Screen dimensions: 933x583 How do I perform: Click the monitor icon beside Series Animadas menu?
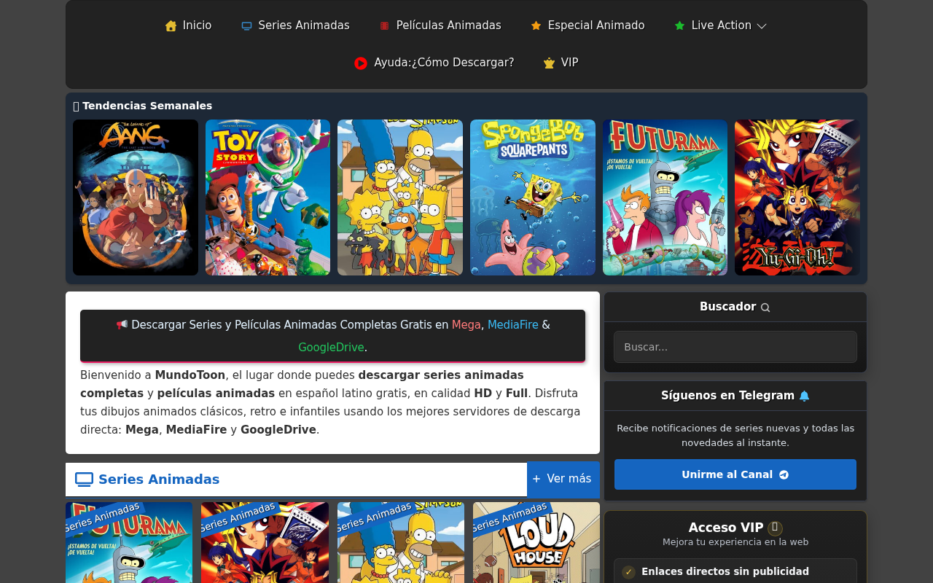point(246,26)
